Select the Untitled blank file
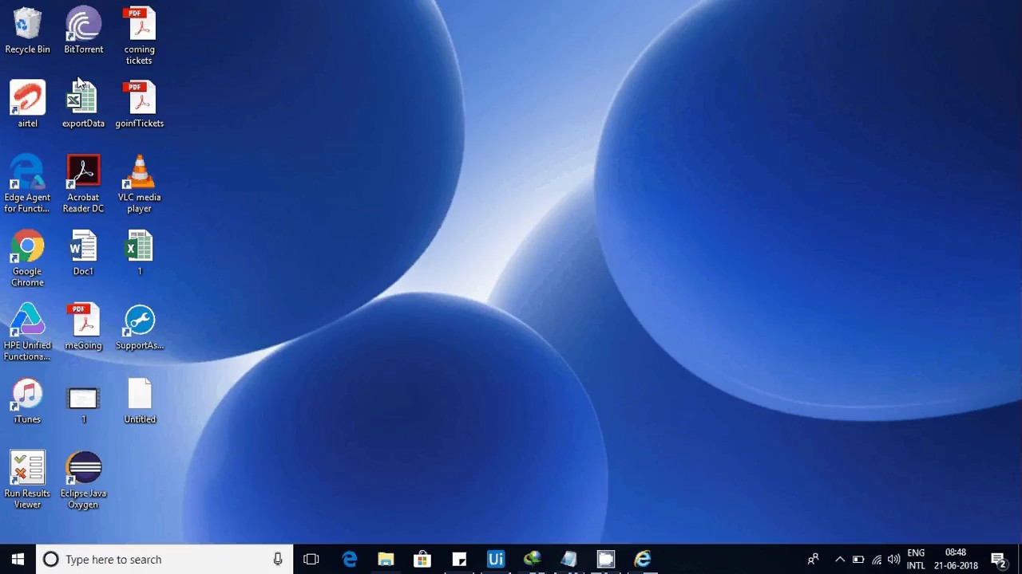The image size is (1022, 574). (x=139, y=401)
